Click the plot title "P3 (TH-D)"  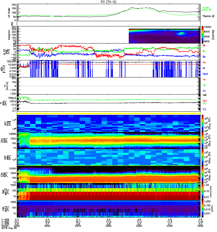click(x=108, y=2)
